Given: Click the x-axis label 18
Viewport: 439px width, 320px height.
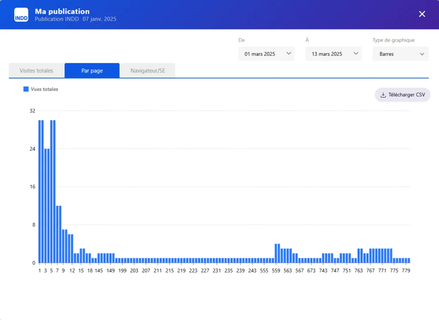Looking at the screenshot, I should tap(90, 270).
